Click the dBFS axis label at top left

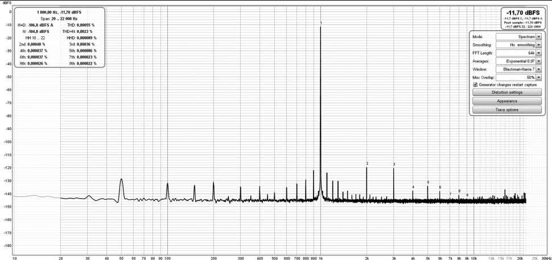pos(7,3)
